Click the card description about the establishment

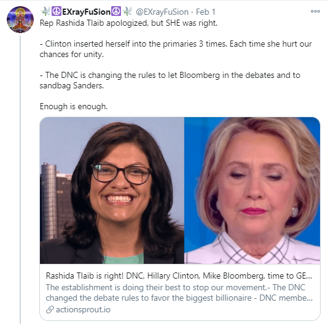coord(179,293)
